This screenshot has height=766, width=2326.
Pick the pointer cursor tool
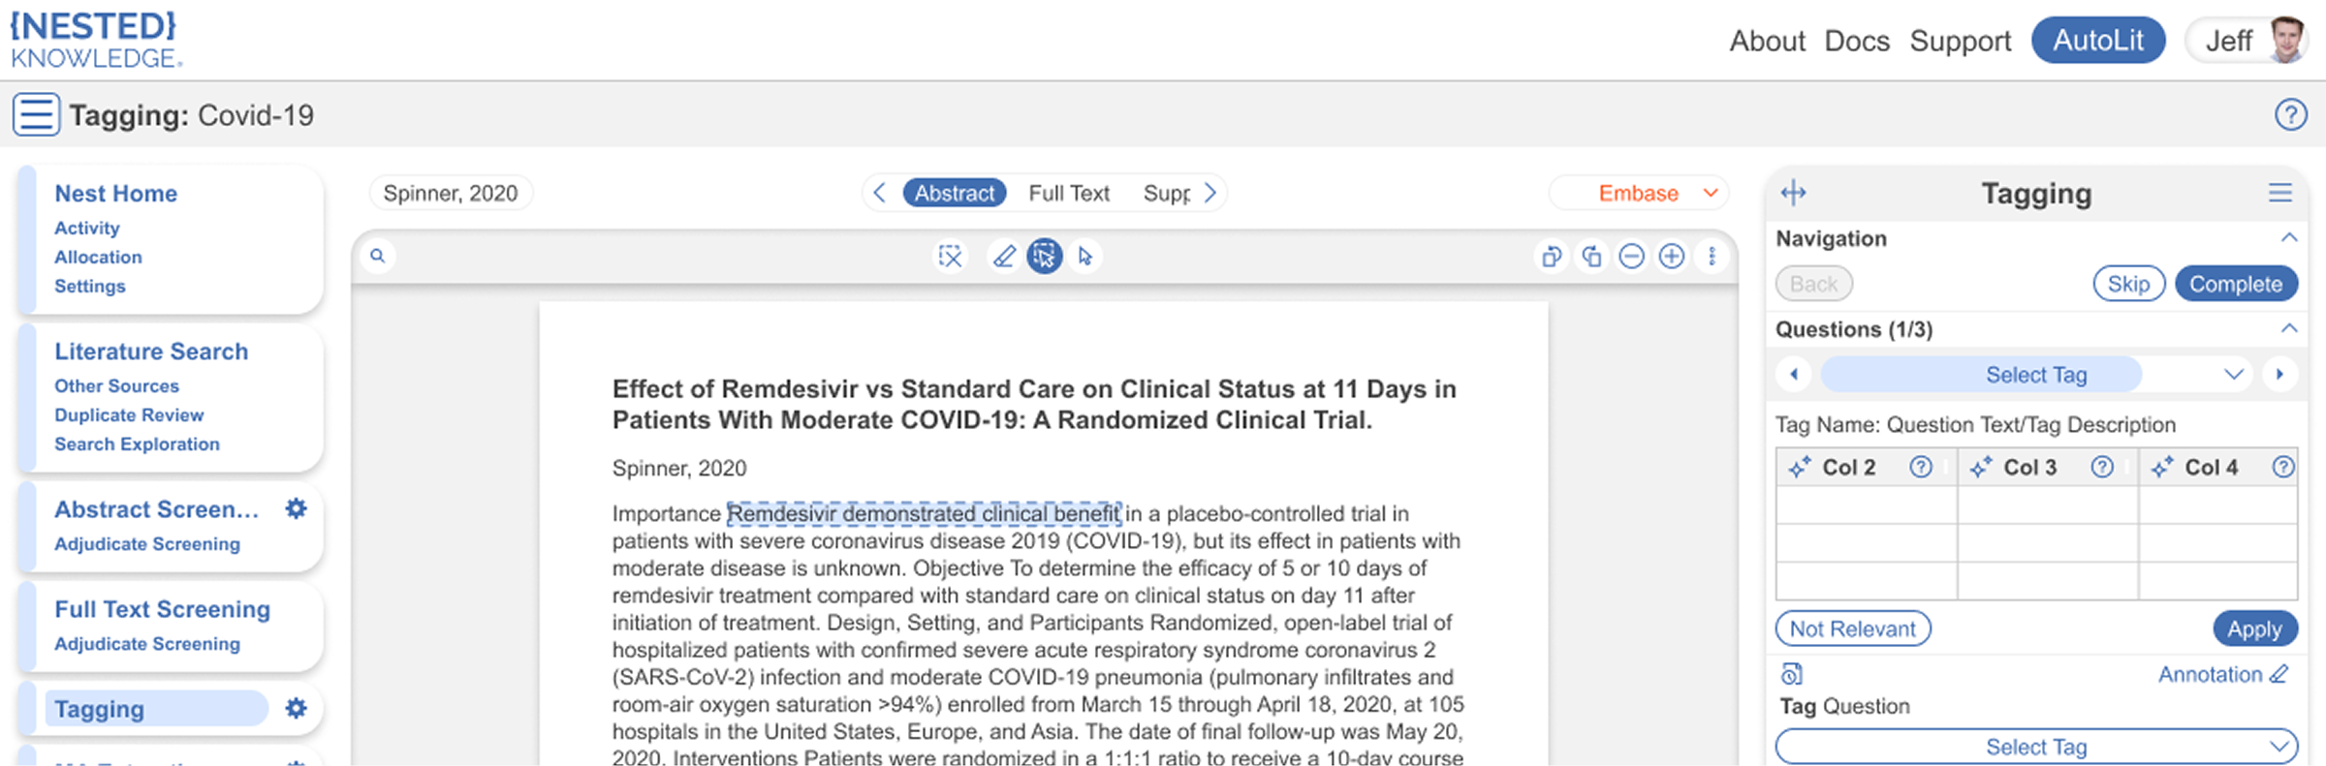(x=1085, y=256)
